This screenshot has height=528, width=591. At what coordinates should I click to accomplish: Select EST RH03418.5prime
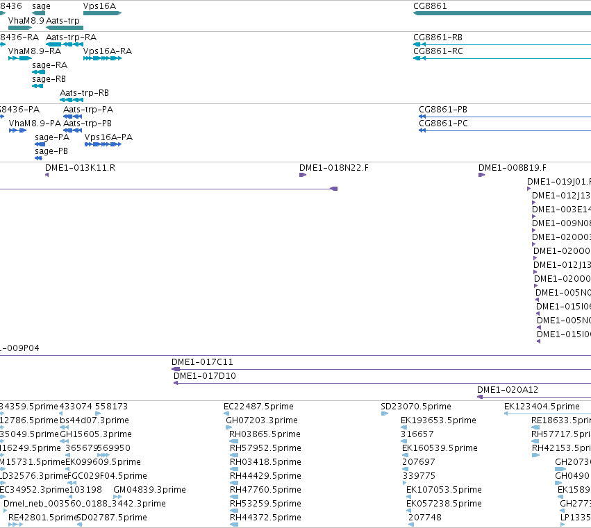[233, 470]
